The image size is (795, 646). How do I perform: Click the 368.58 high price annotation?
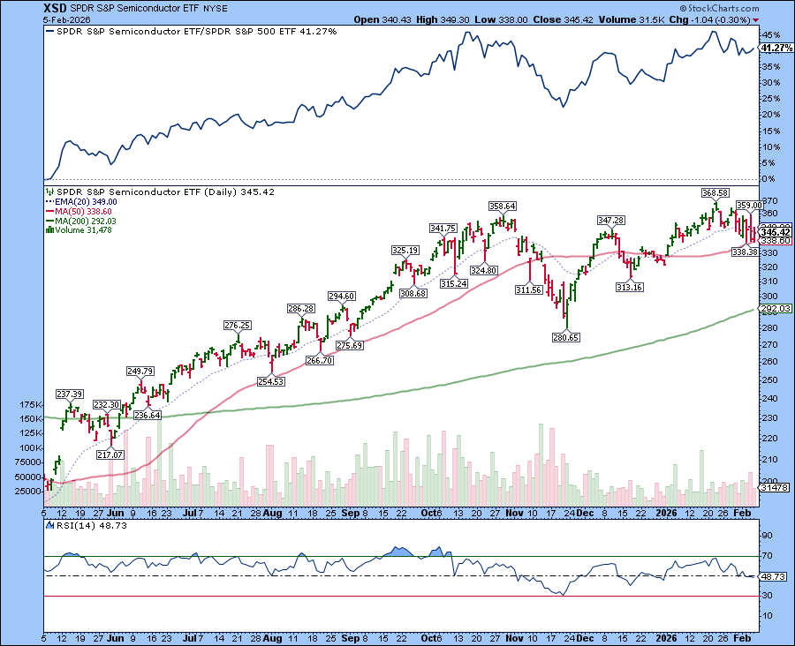point(715,191)
